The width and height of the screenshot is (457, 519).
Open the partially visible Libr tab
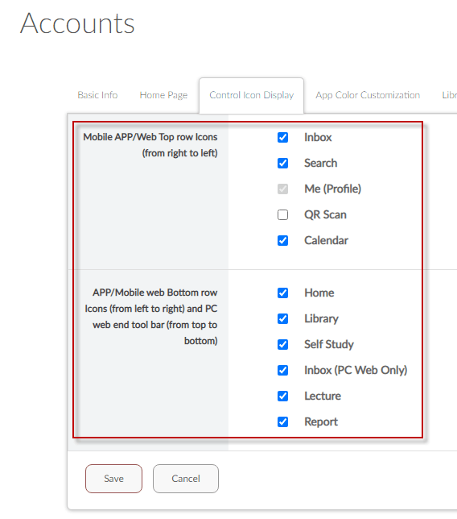click(x=450, y=95)
